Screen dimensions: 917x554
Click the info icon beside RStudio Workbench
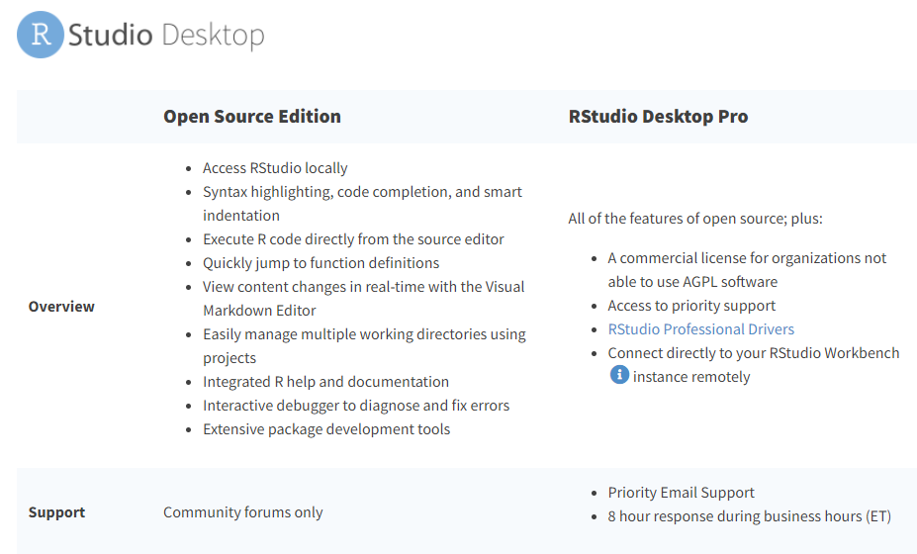tap(619, 376)
